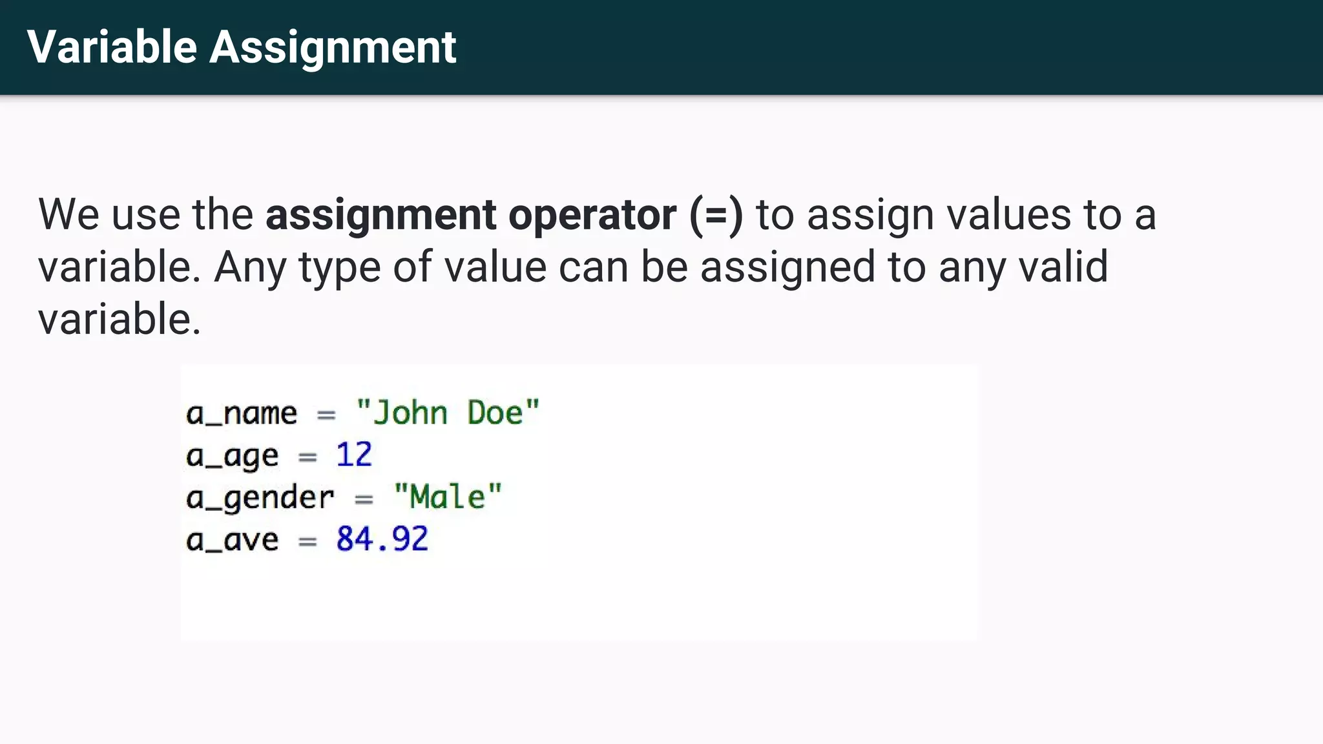Click the "Male" string value

(448, 497)
